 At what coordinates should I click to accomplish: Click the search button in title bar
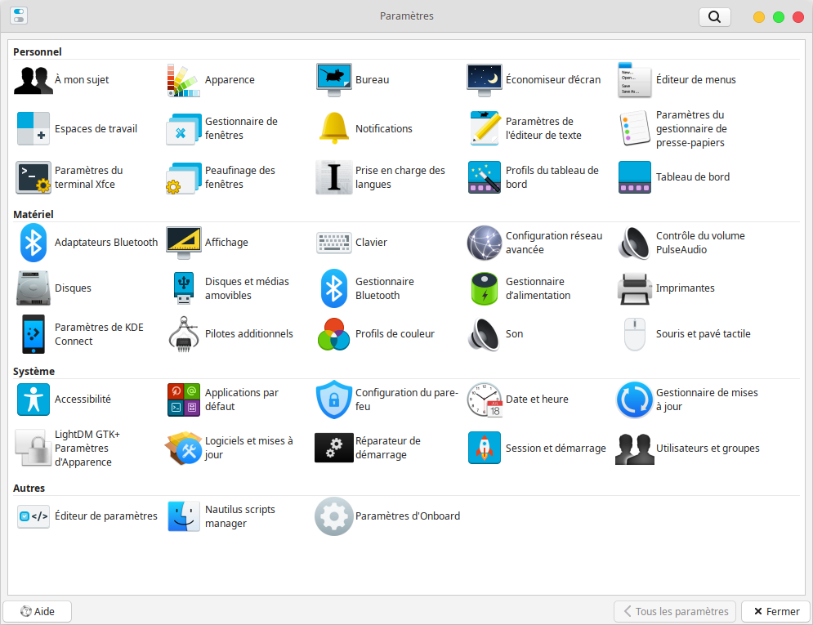(714, 16)
